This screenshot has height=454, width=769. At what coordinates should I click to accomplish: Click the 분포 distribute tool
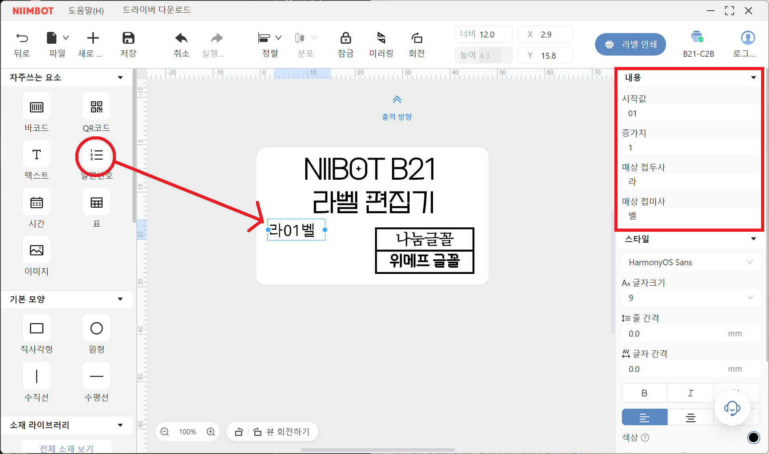[300, 38]
